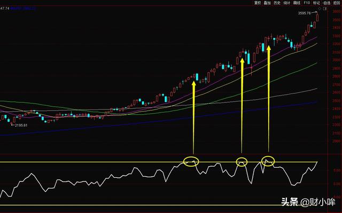
Task: Click the square panel icon near price axis
Action: [x=325, y=9]
